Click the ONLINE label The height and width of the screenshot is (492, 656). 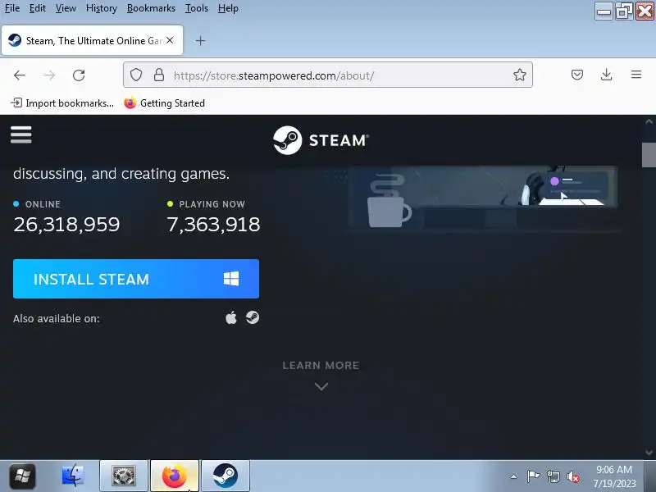click(x=43, y=204)
